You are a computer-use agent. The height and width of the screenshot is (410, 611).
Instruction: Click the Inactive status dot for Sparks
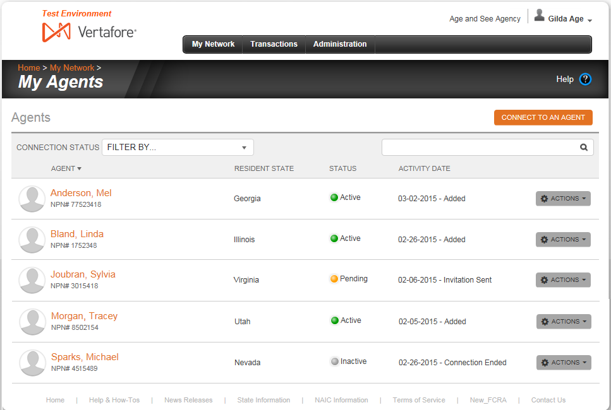click(335, 360)
